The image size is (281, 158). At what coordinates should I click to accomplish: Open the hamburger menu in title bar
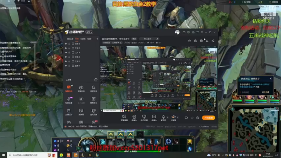202,32
